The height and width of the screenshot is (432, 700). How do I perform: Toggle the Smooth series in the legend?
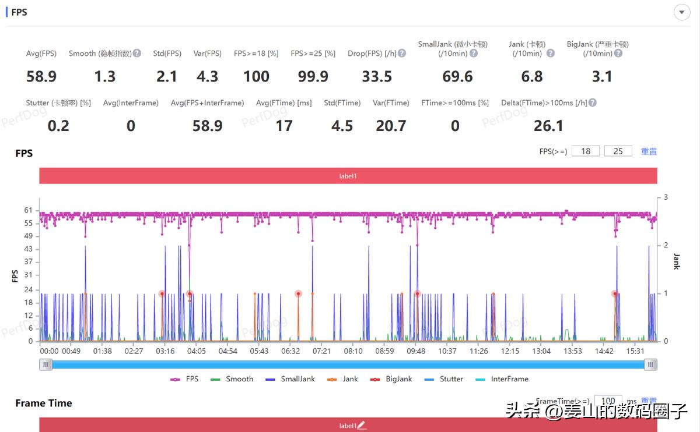pyautogui.click(x=239, y=379)
